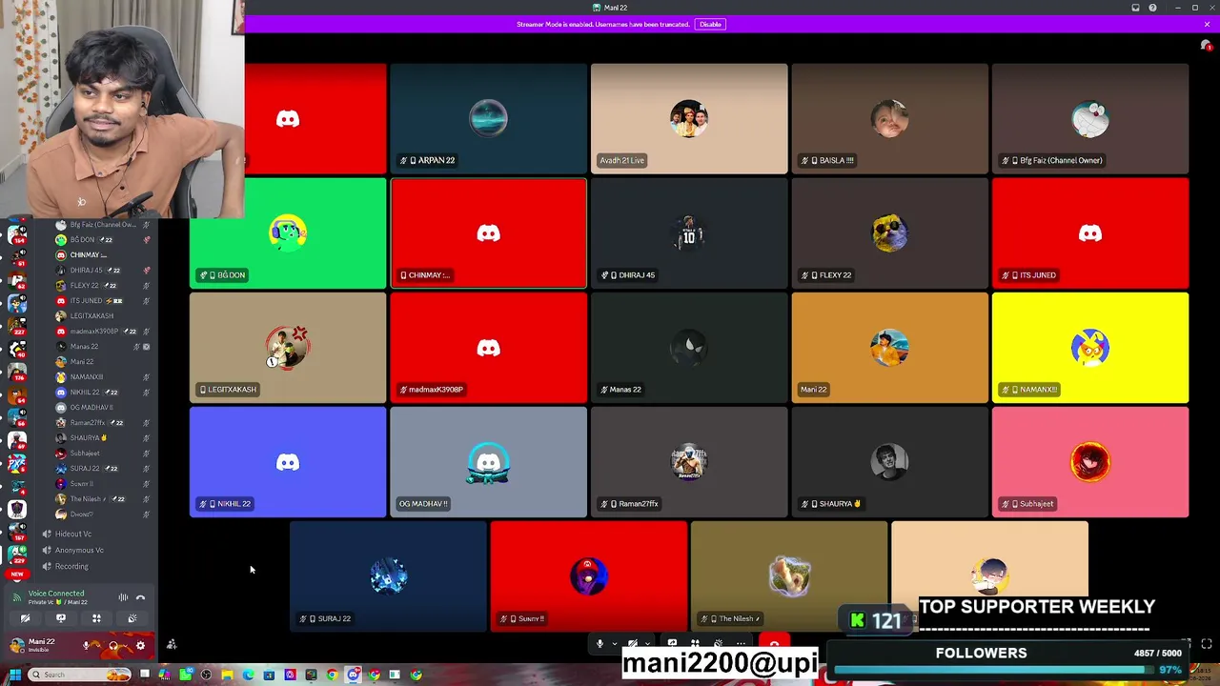Focus the green BG DON tile

tap(288, 233)
